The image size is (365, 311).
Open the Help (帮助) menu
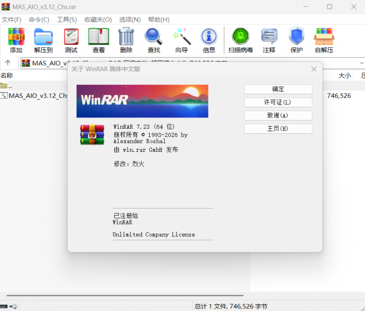click(159, 20)
